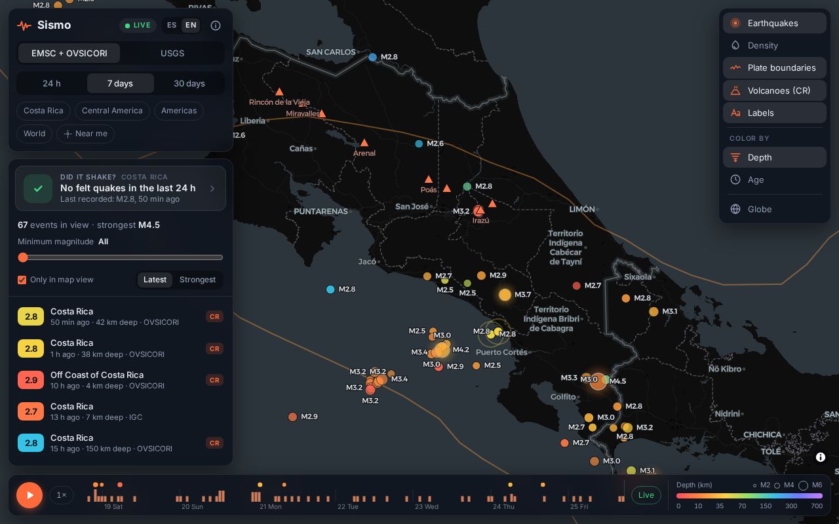Image resolution: width=839 pixels, height=524 pixels.
Task: Click the Central America region chip
Action: [112, 111]
